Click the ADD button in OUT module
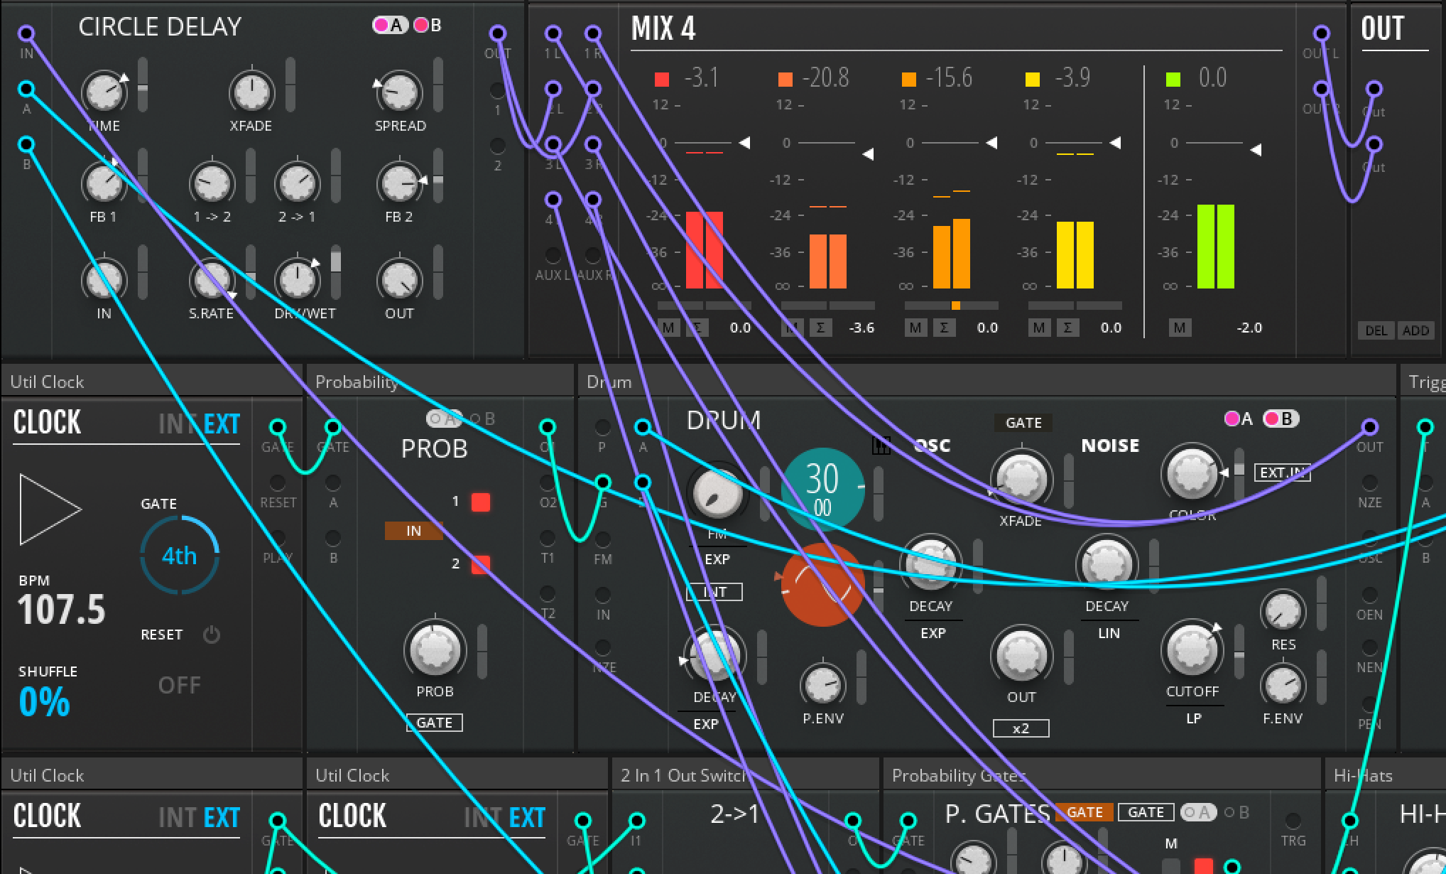 [1415, 330]
